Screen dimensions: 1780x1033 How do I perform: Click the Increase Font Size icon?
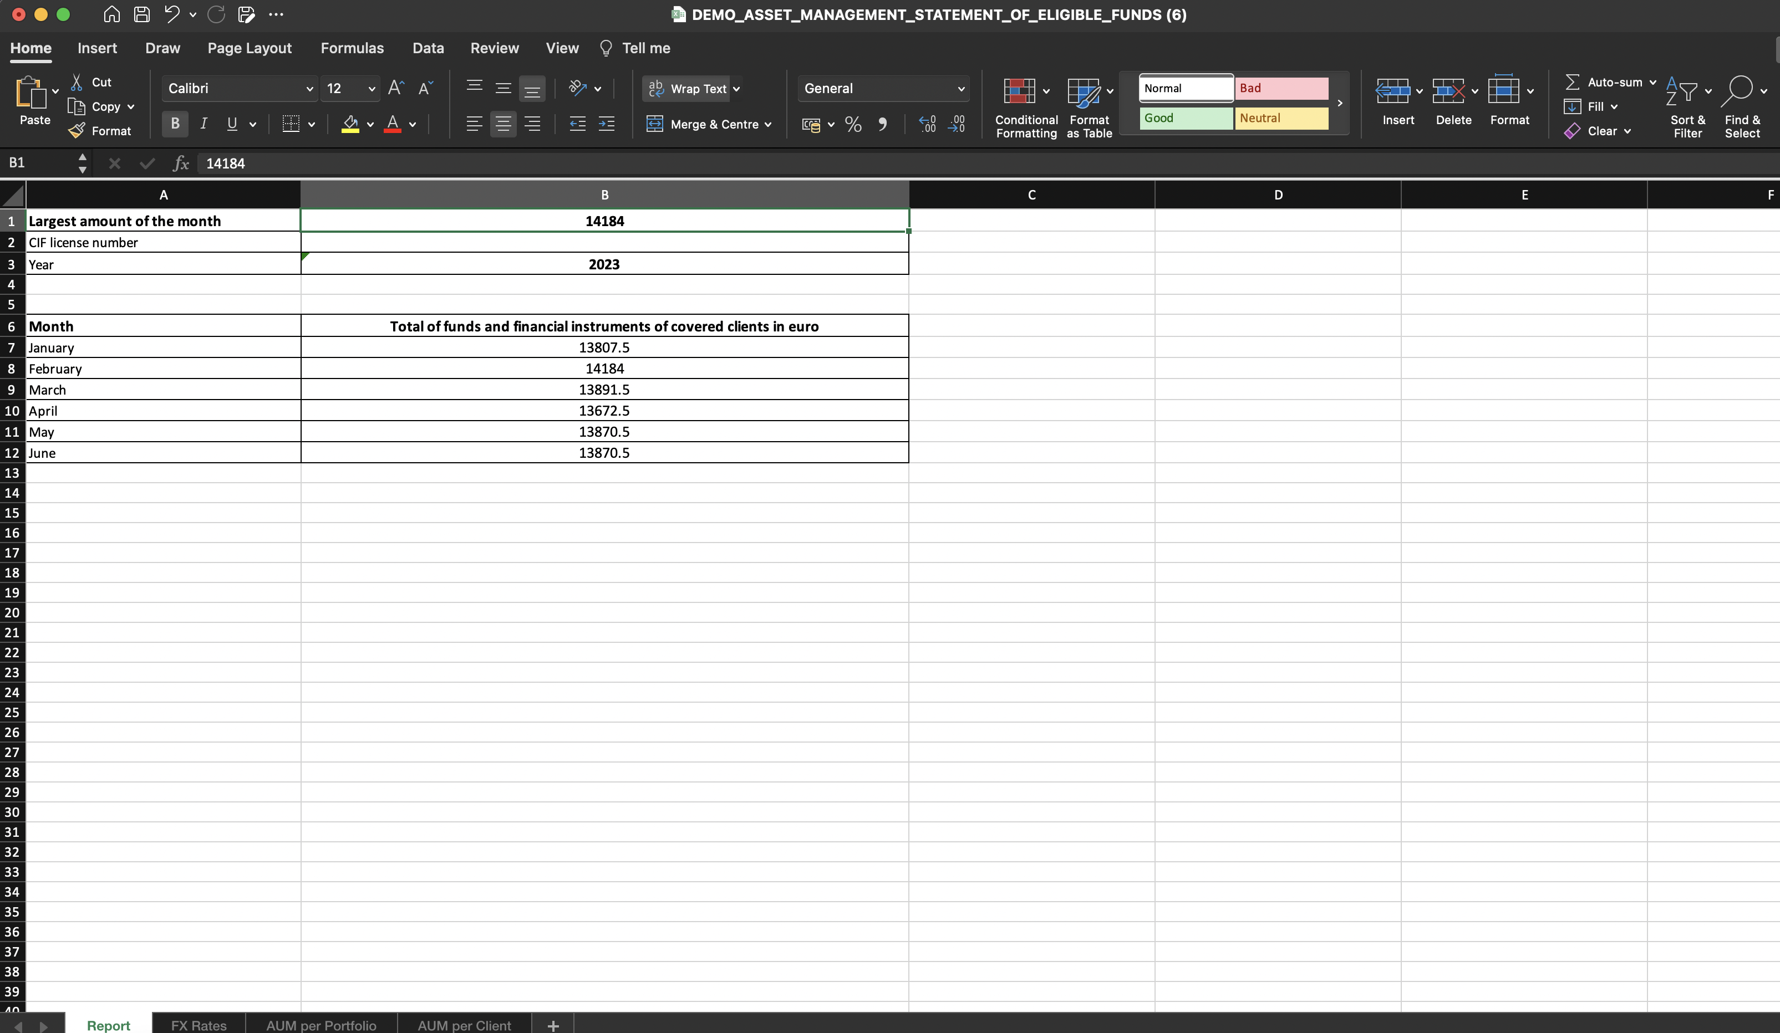pyautogui.click(x=395, y=88)
